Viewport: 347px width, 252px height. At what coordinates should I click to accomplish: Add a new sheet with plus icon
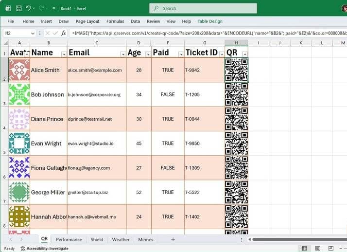pyautogui.click(x=173, y=239)
